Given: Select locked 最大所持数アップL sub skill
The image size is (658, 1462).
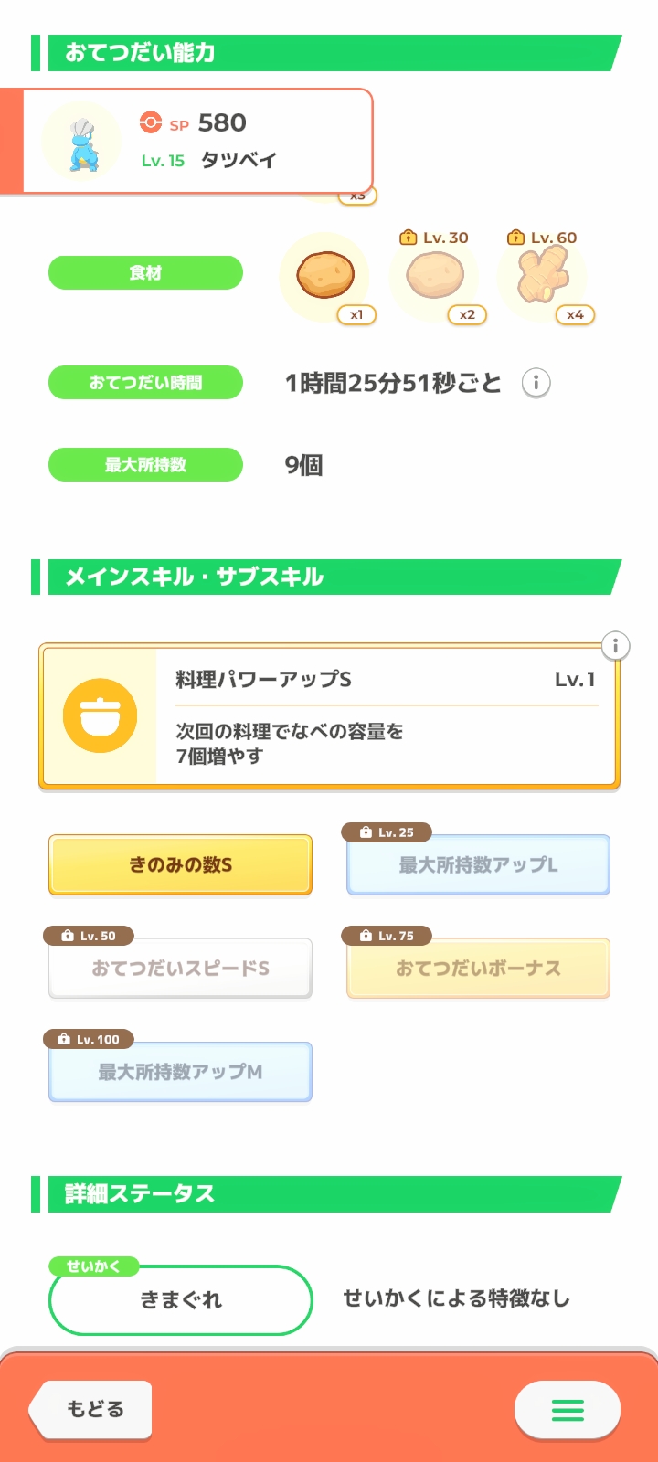Looking at the screenshot, I should coord(478,864).
